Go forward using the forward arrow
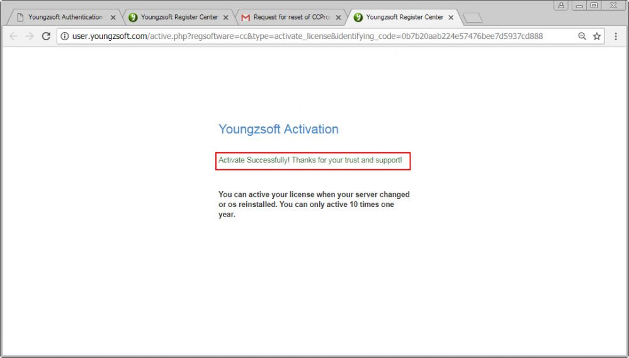Screen dimensions: 629x358 tap(30, 36)
